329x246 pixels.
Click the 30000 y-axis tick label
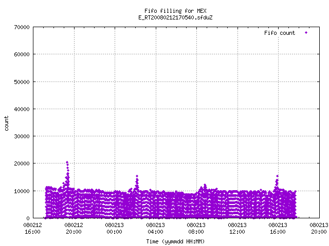point(22,136)
